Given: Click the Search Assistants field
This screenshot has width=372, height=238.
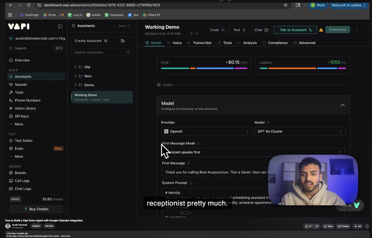Looking at the screenshot, I should tap(102, 52).
